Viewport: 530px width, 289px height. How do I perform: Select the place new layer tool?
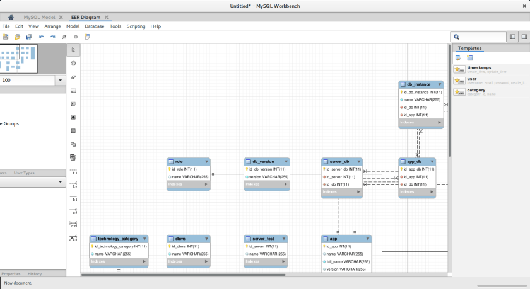pyautogui.click(x=73, y=91)
